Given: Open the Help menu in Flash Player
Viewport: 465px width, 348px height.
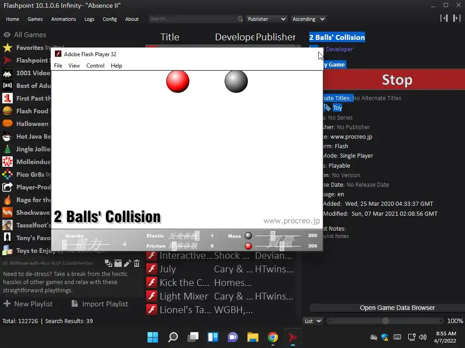Looking at the screenshot, I should point(116,66).
